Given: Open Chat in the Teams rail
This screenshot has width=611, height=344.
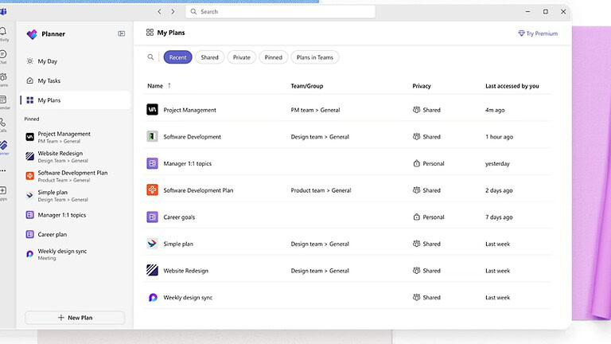Looking at the screenshot, I should (3, 57).
